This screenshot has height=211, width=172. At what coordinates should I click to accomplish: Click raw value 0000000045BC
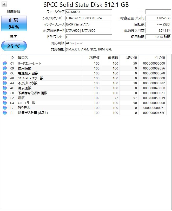154,113
